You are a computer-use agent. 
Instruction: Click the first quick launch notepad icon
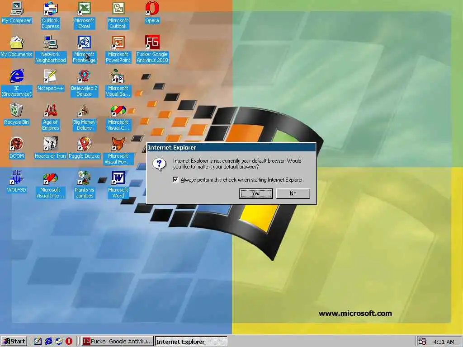click(38, 342)
